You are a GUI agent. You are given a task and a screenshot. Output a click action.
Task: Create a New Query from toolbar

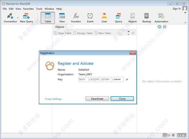(26, 18)
